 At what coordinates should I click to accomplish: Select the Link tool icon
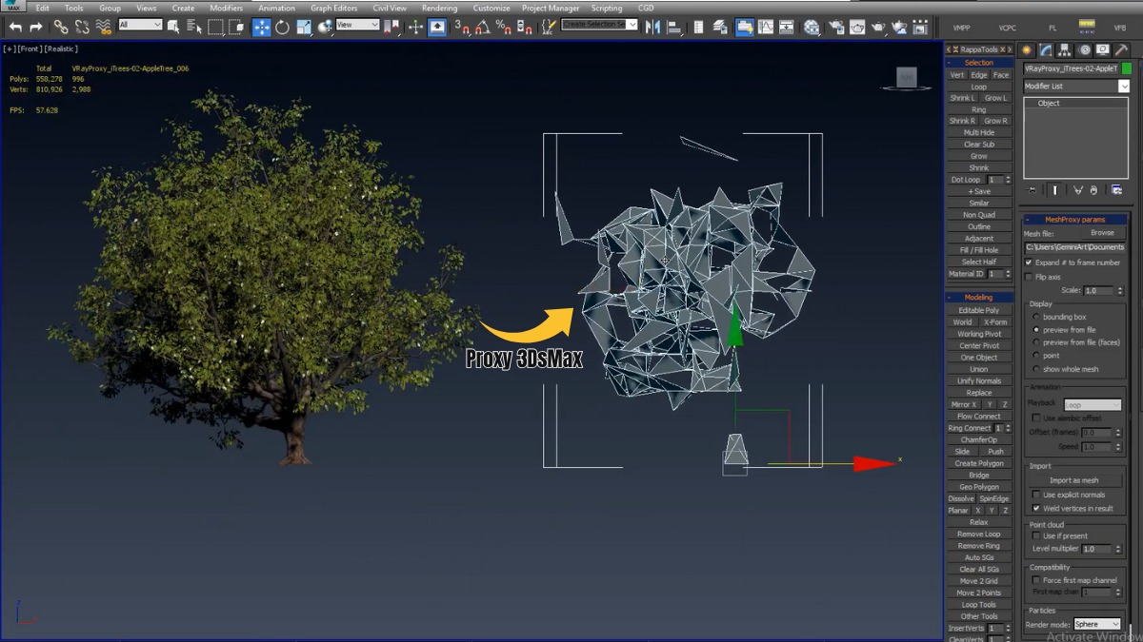click(60, 27)
